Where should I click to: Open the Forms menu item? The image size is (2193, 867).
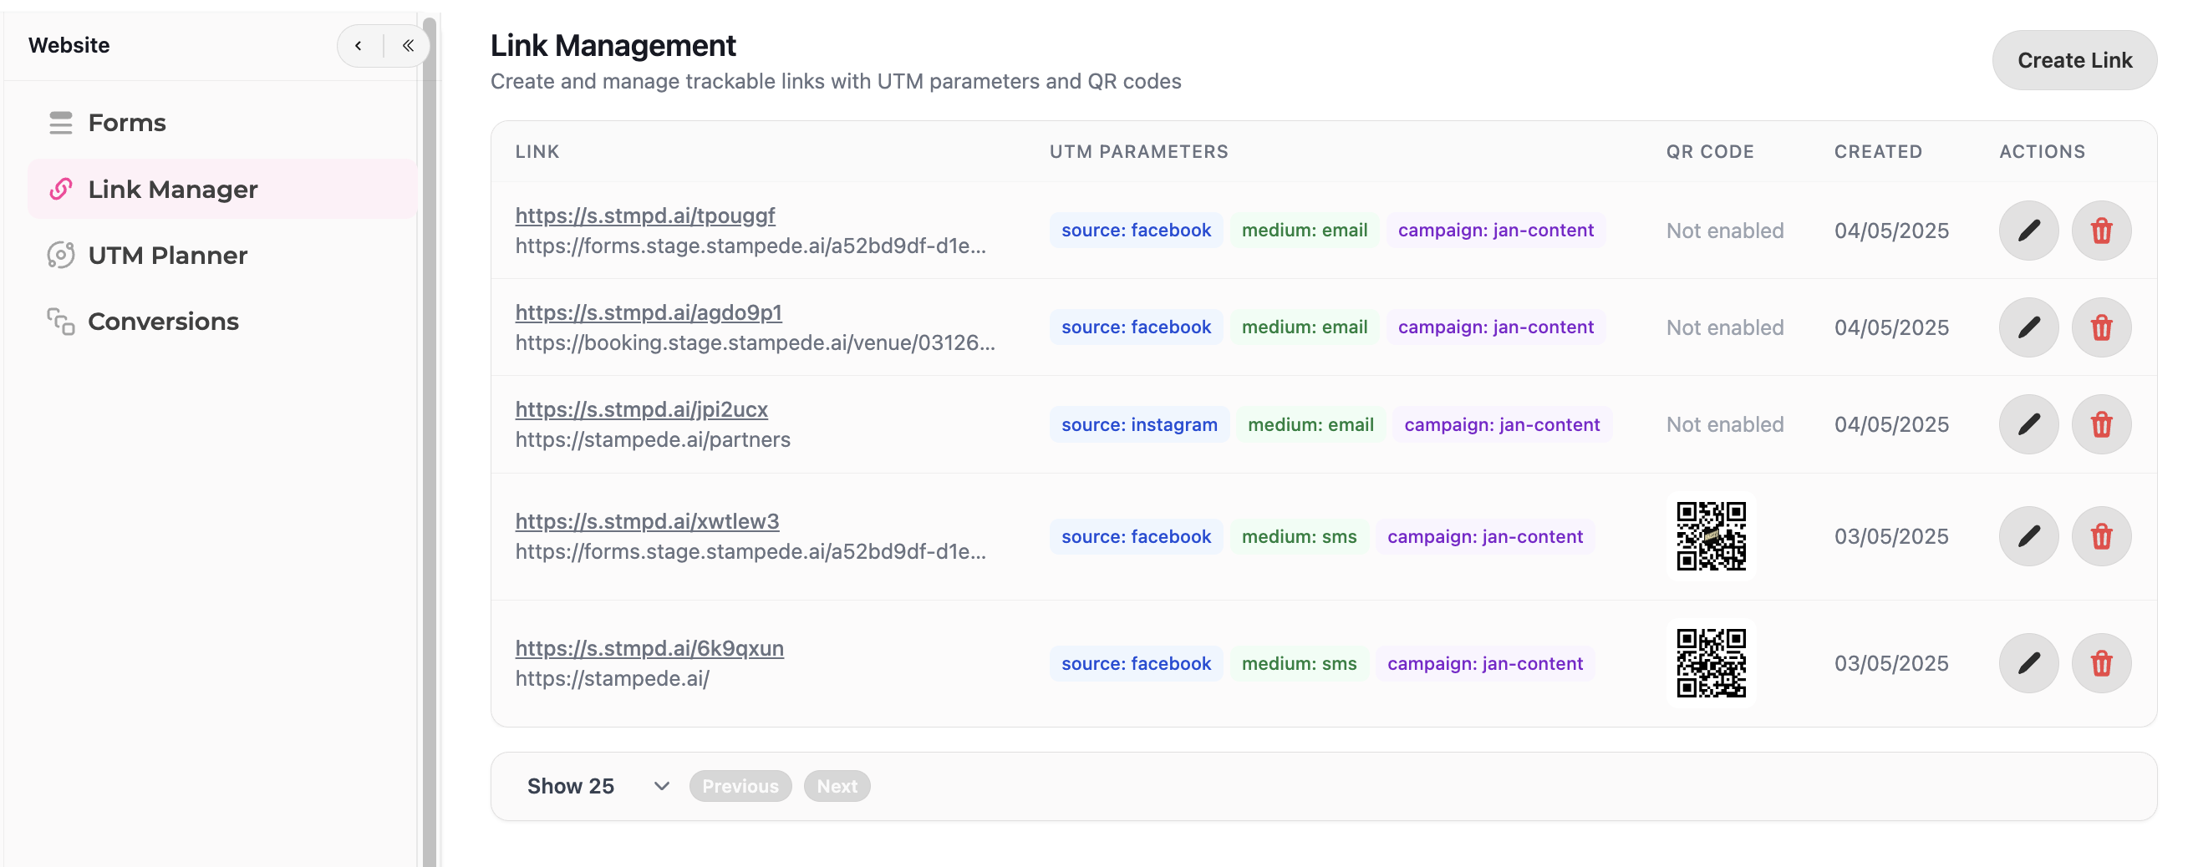[222, 123]
